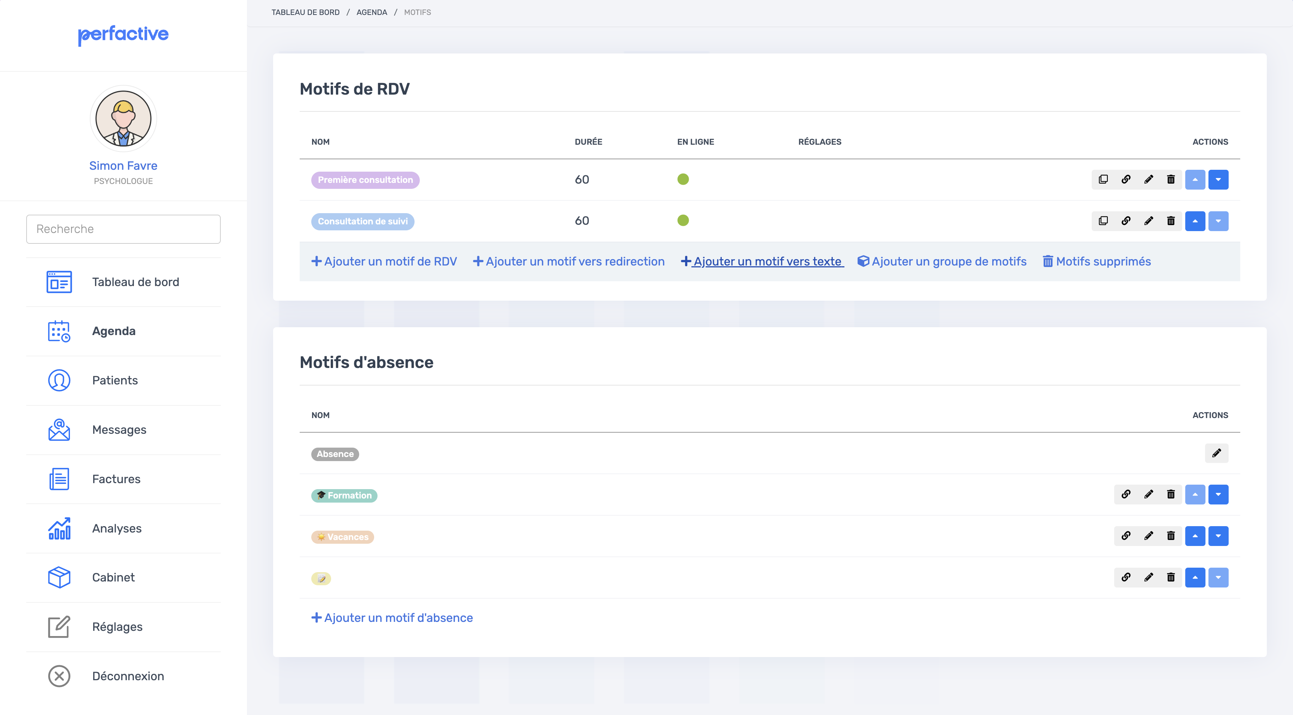
Task: Open Motifs supprimés link
Action: (x=1097, y=261)
